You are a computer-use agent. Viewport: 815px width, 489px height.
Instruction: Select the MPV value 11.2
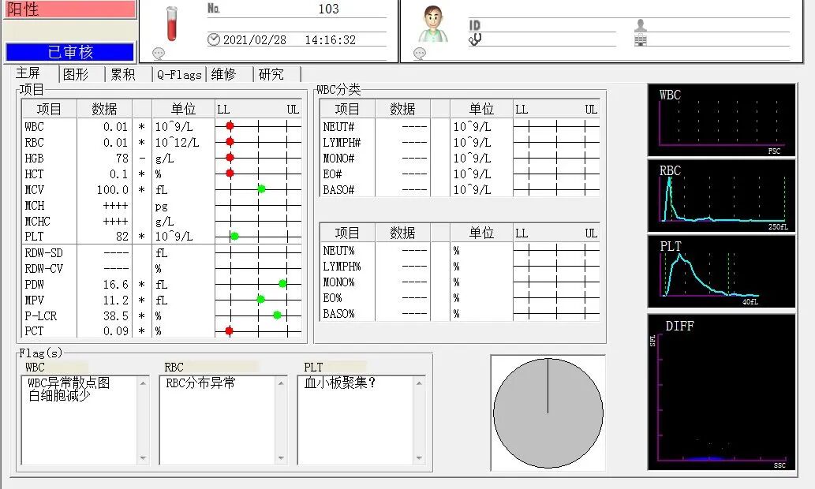tap(115, 300)
